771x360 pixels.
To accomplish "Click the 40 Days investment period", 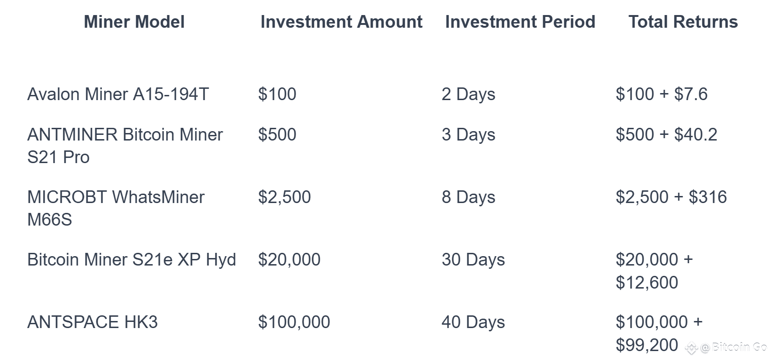I will coord(473,322).
